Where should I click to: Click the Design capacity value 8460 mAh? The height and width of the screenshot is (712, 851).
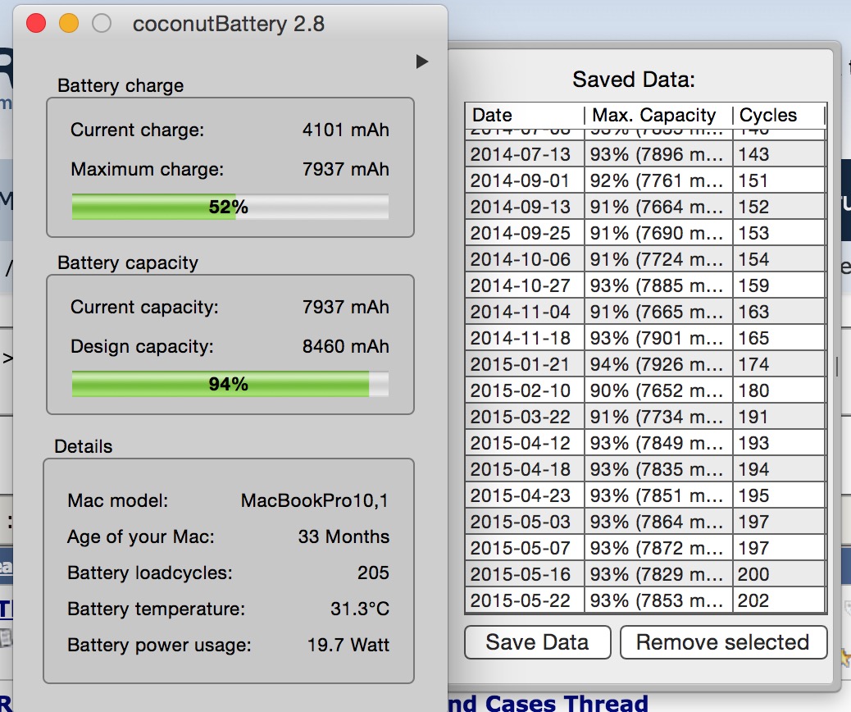(346, 346)
